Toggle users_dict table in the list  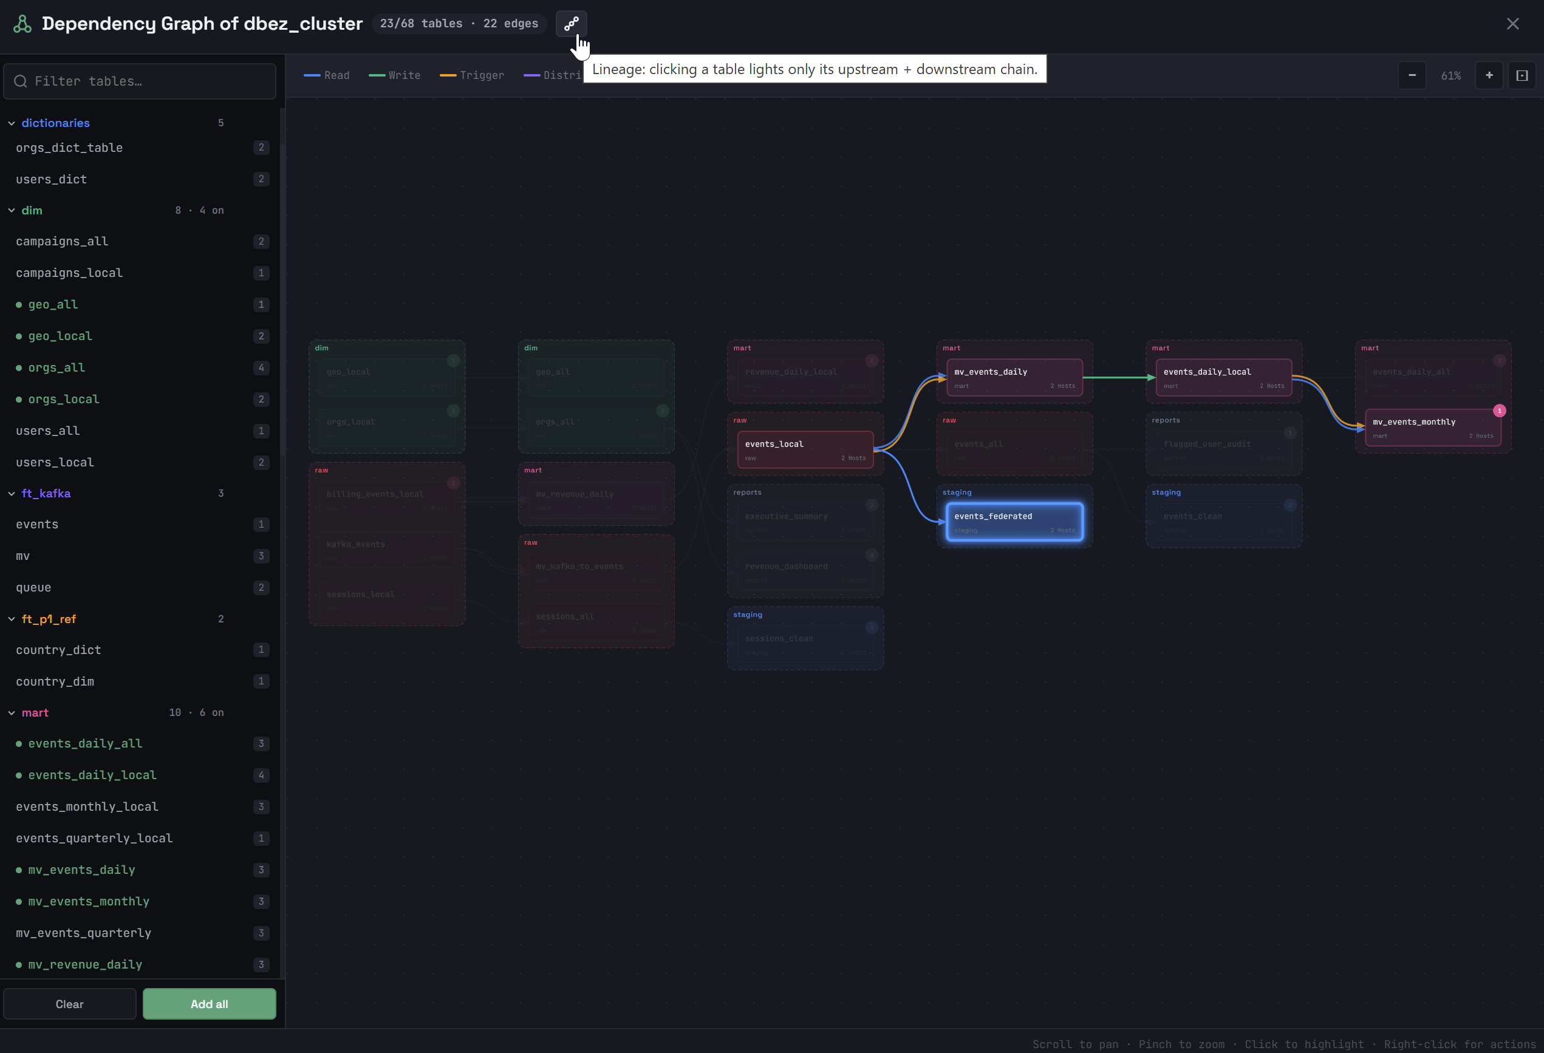click(x=140, y=179)
